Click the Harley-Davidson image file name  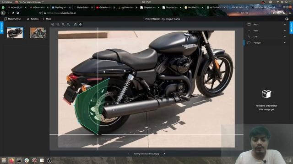pyautogui.click(x=146, y=154)
